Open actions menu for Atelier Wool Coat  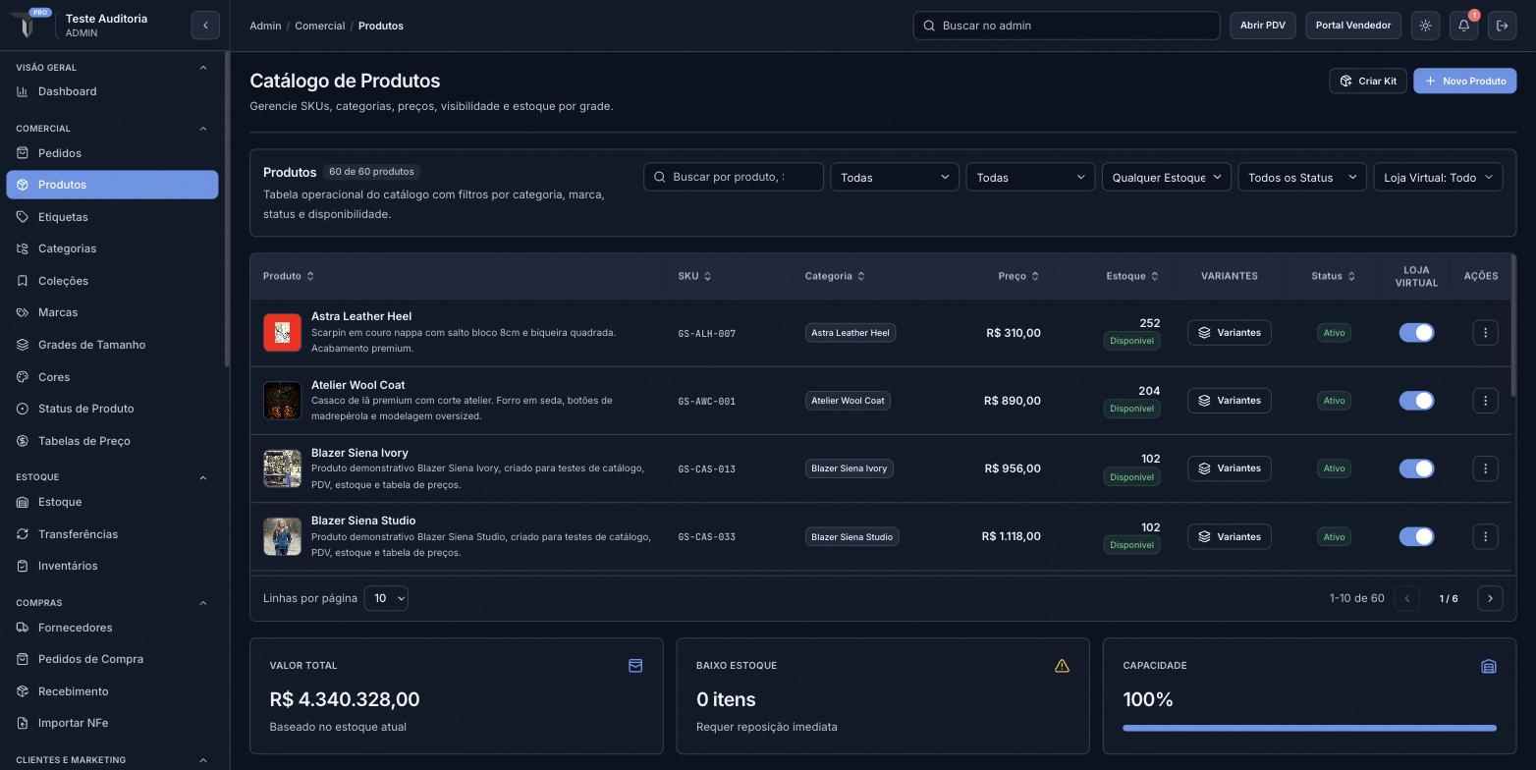pyautogui.click(x=1485, y=401)
